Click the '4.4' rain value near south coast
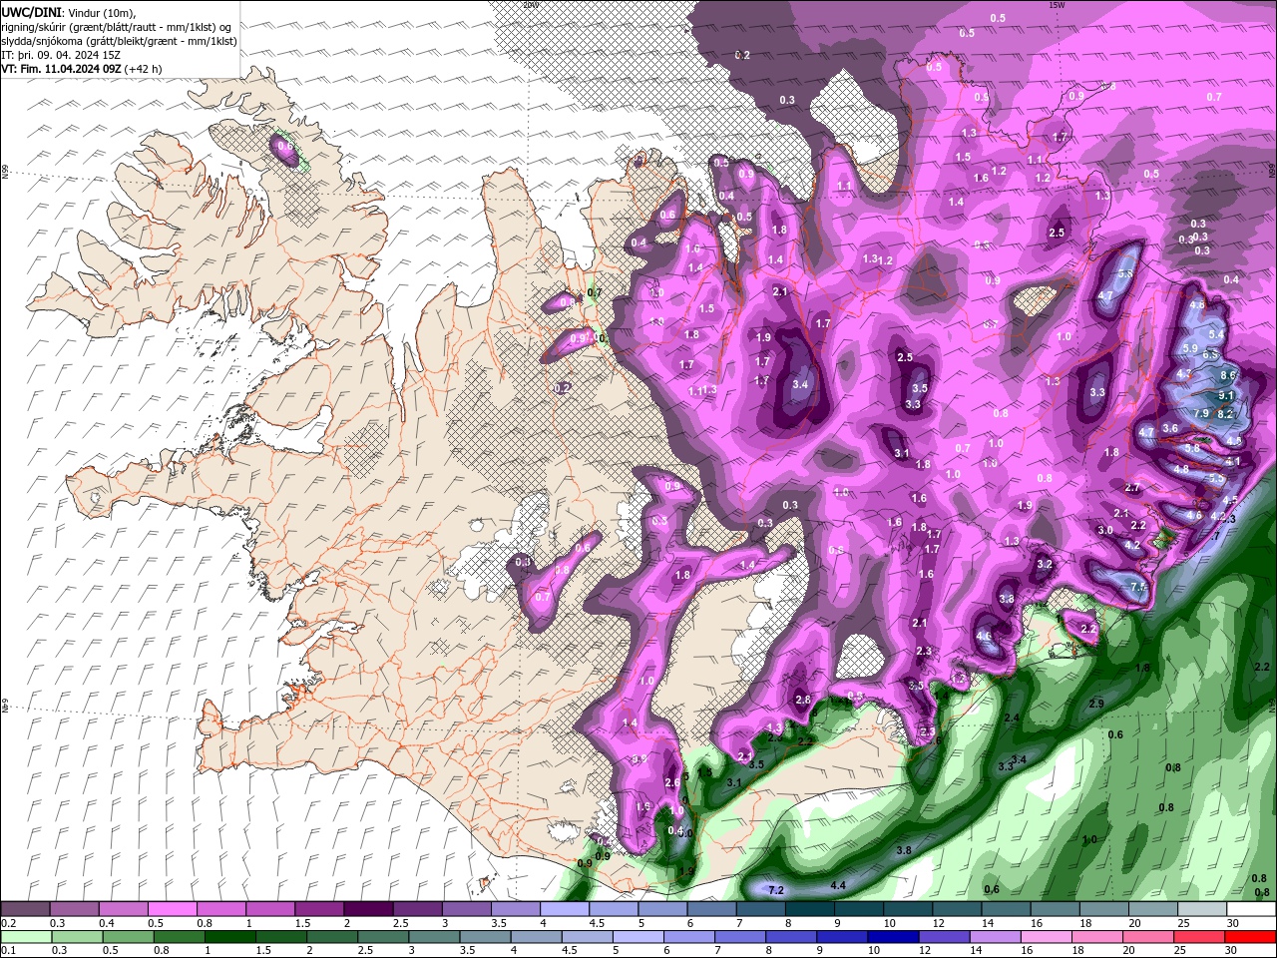The width and height of the screenshot is (1277, 958). [x=838, y=885]
